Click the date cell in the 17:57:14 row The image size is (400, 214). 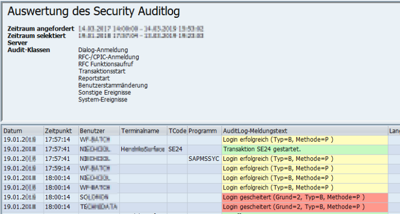(x=23, y=140)
